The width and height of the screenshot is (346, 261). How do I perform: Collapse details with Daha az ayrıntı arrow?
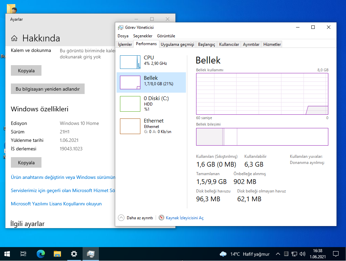[121, 218]
